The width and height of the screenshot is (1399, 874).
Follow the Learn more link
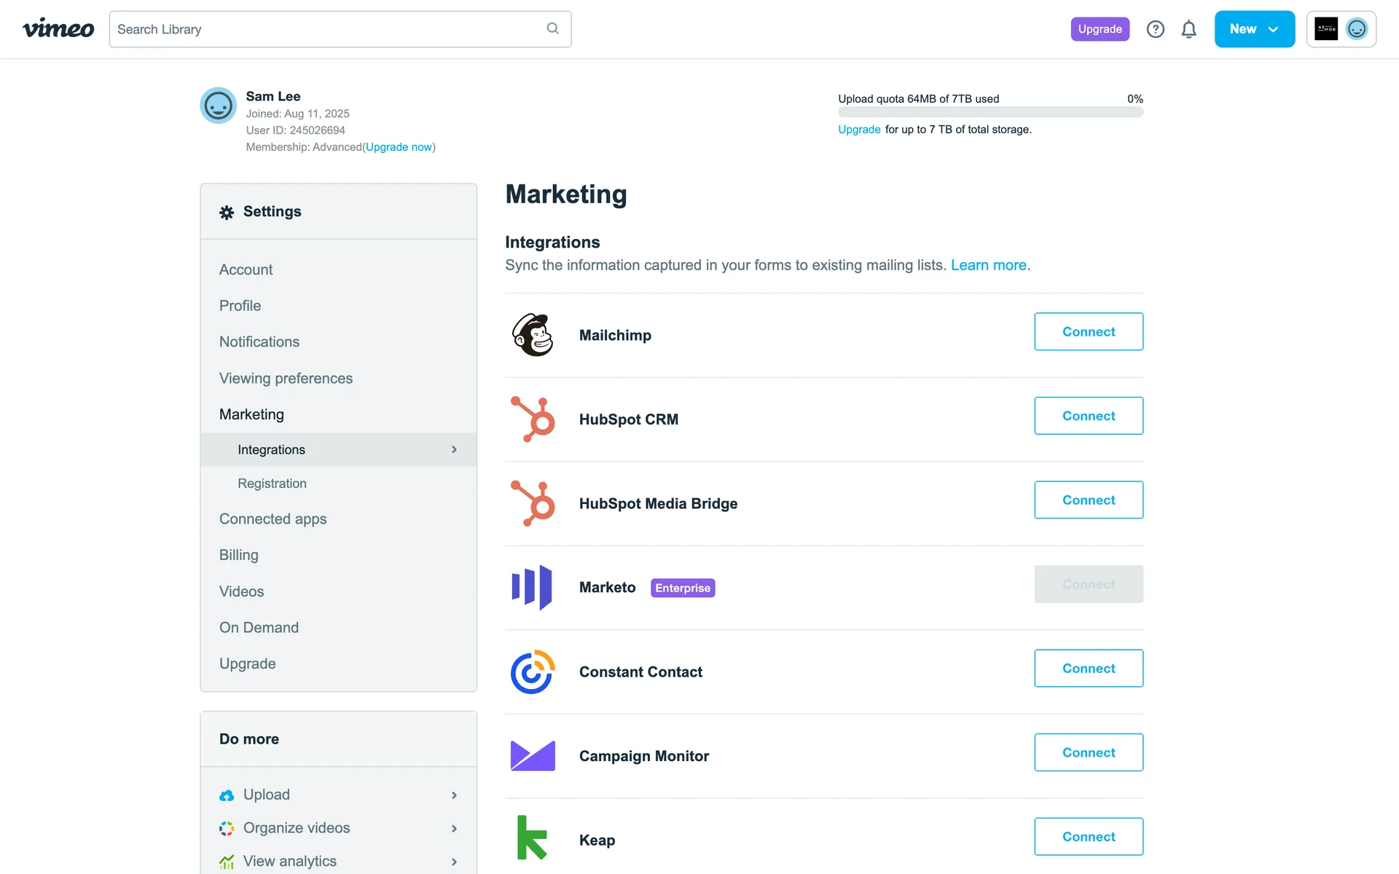[988, 265]
